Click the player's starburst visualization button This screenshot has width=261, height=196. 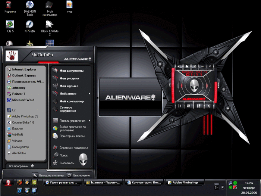228,109
